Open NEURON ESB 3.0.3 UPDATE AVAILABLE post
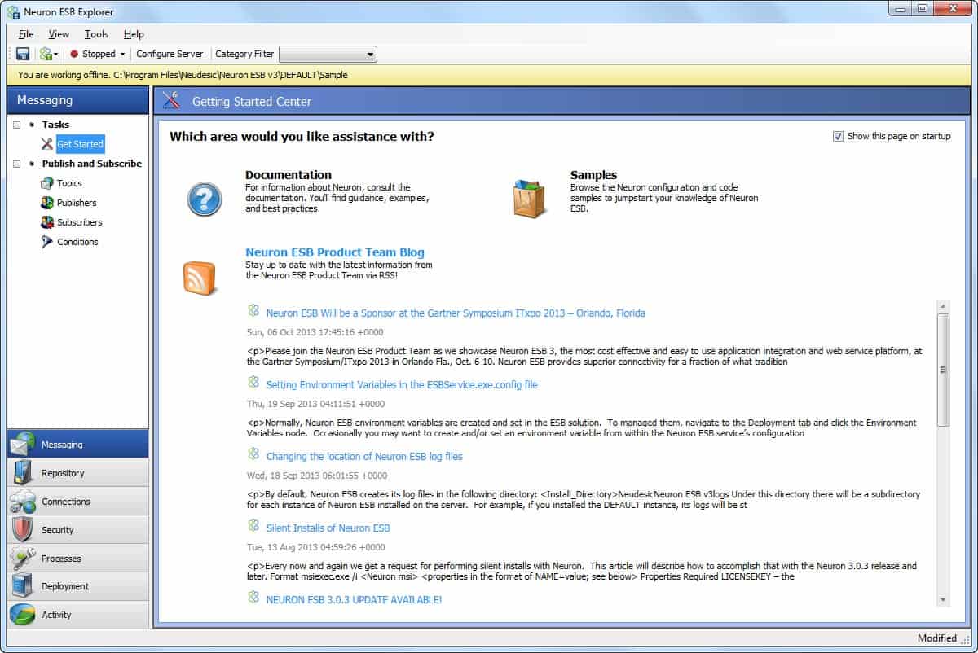 [x=354, y=599]
